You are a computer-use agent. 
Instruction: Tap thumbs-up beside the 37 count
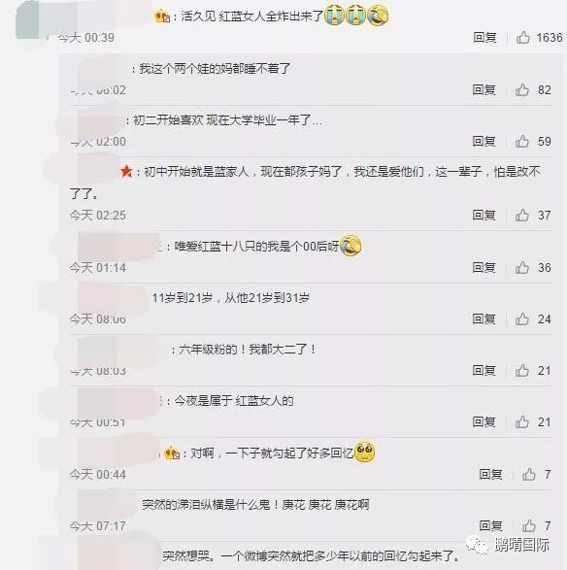point(522,216)
